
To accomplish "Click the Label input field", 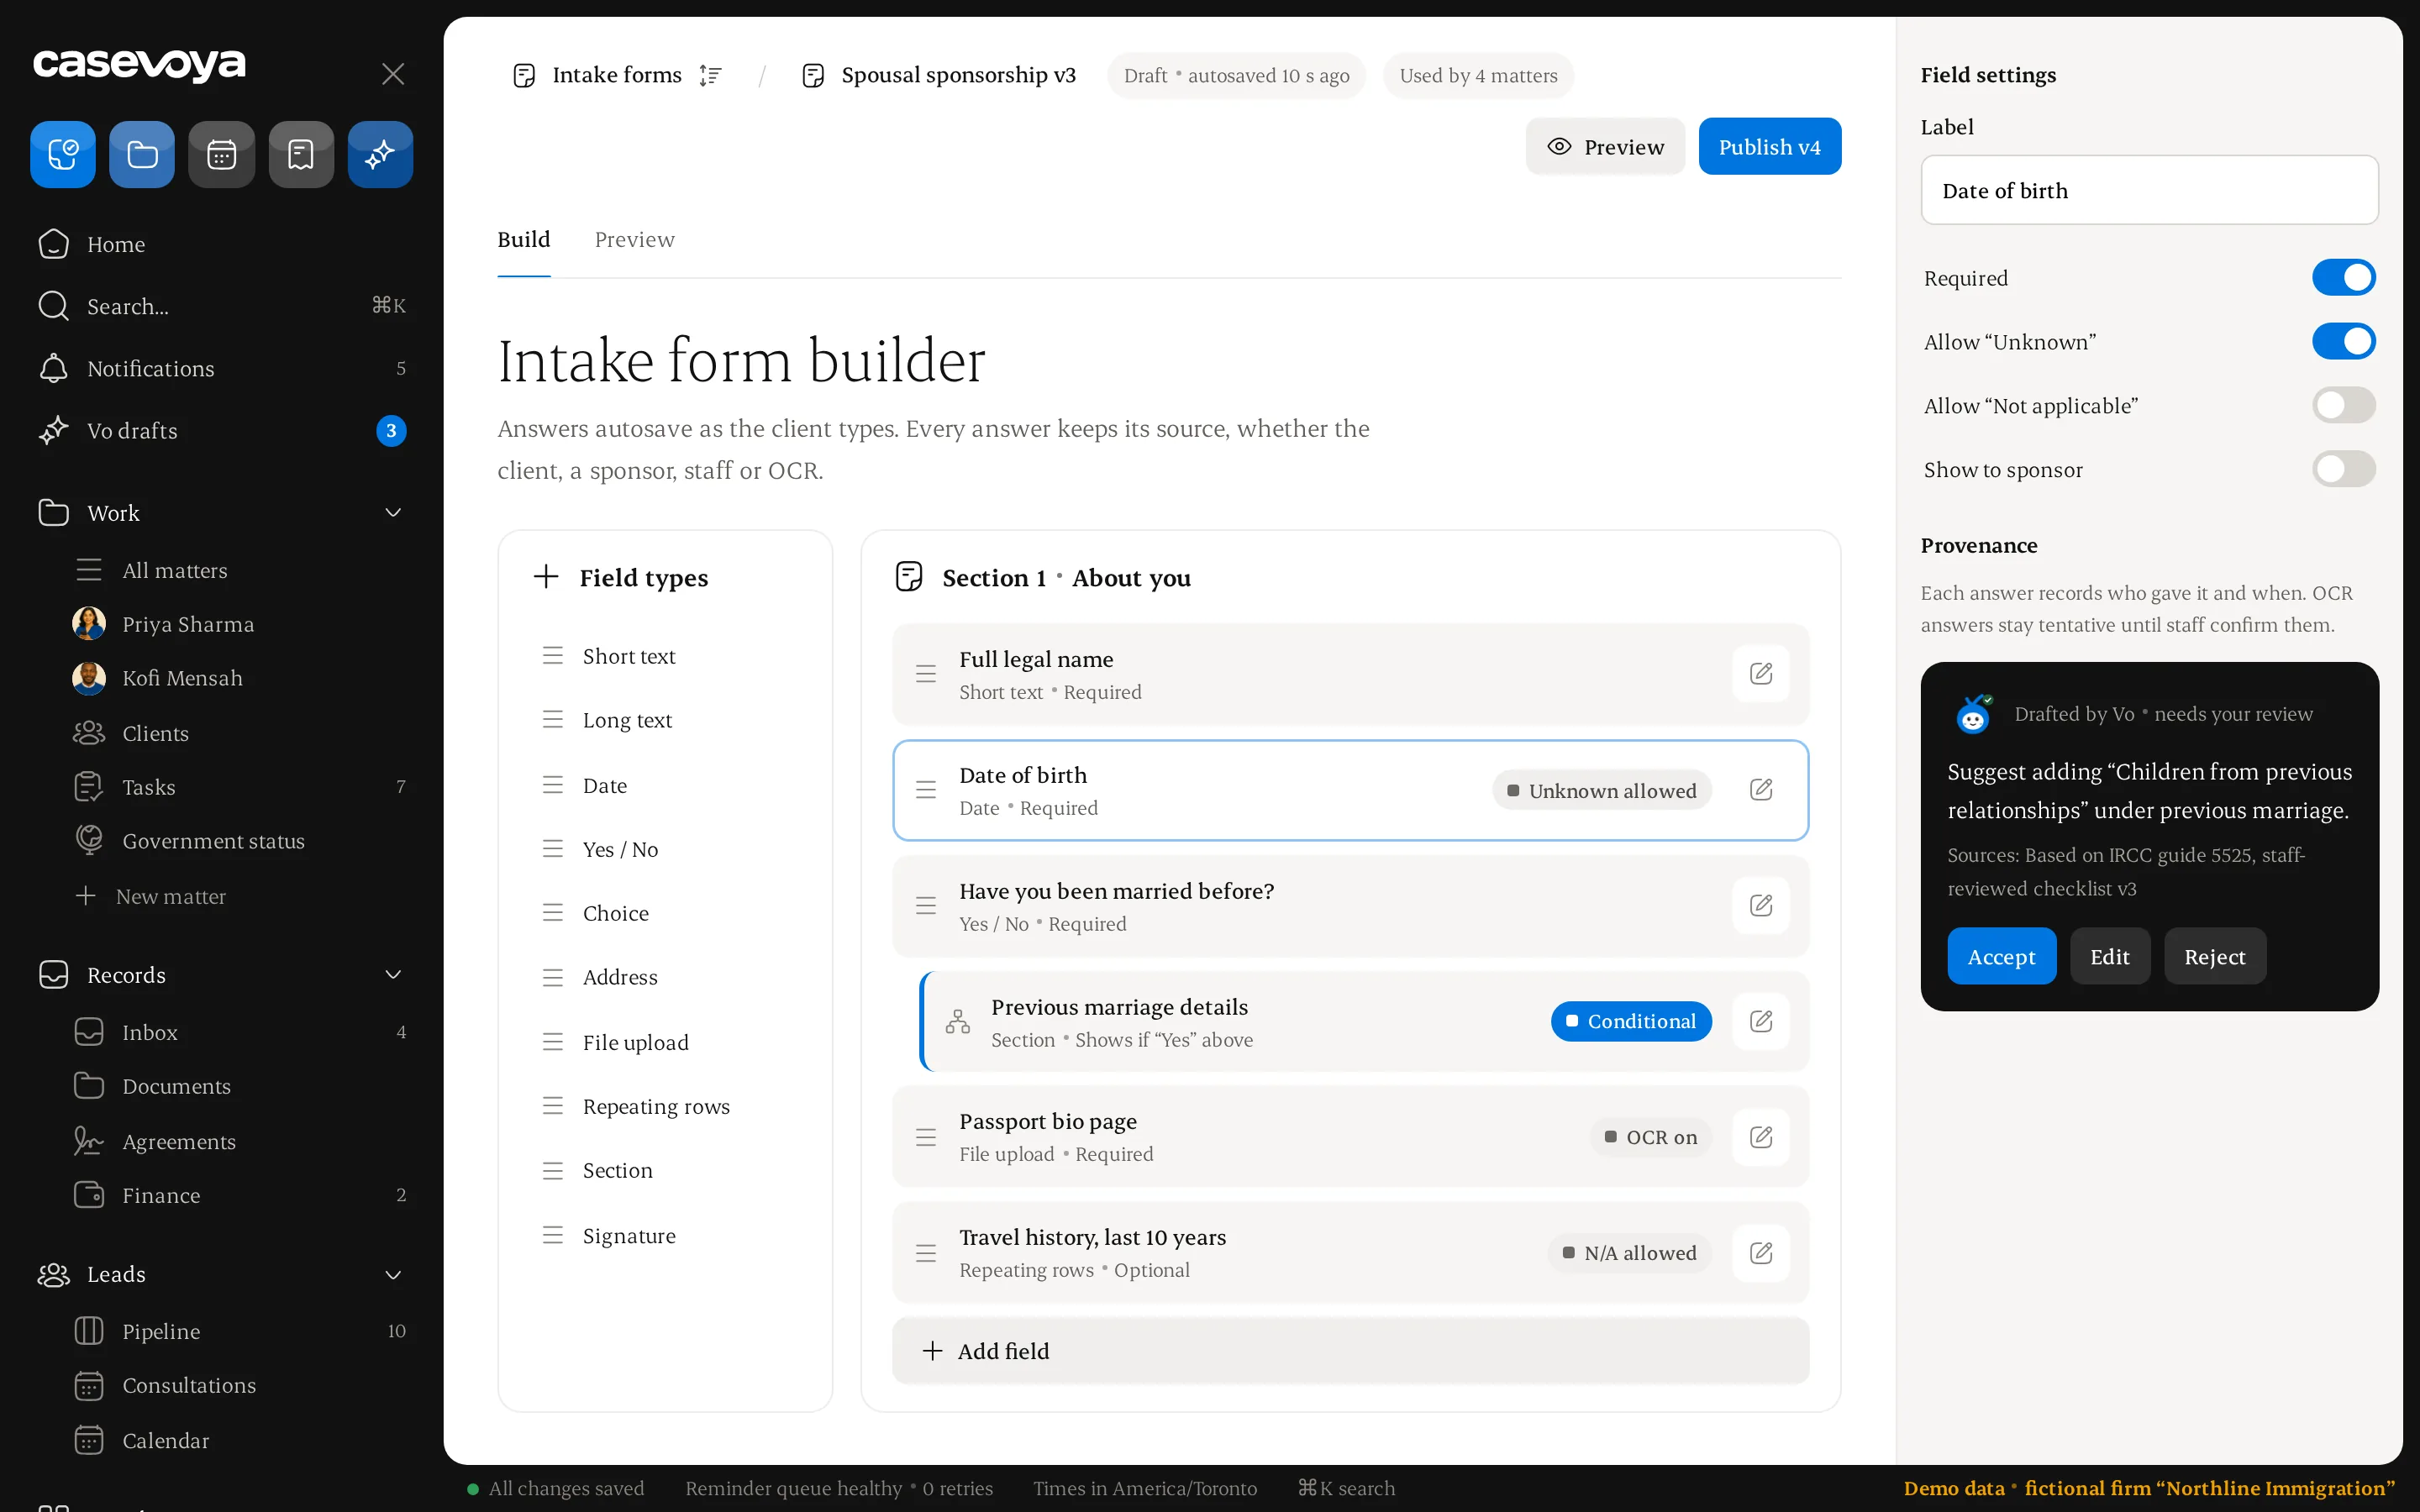I will coord(2149,190).
